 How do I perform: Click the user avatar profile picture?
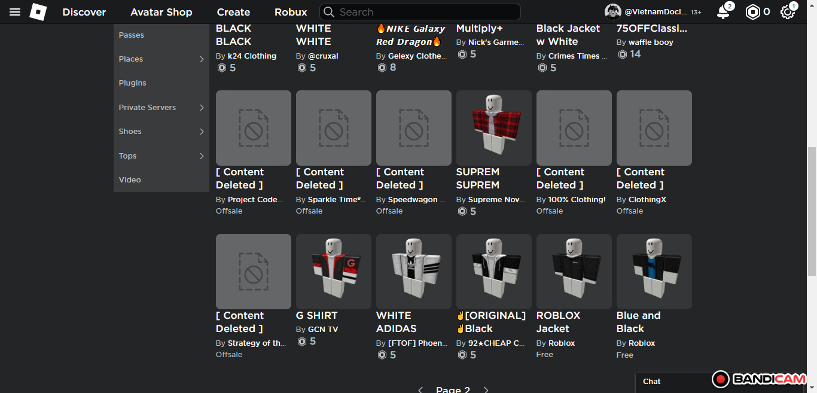click(612, 12)
